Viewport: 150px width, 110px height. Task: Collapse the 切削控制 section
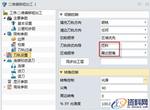click(x=61, y=15)
